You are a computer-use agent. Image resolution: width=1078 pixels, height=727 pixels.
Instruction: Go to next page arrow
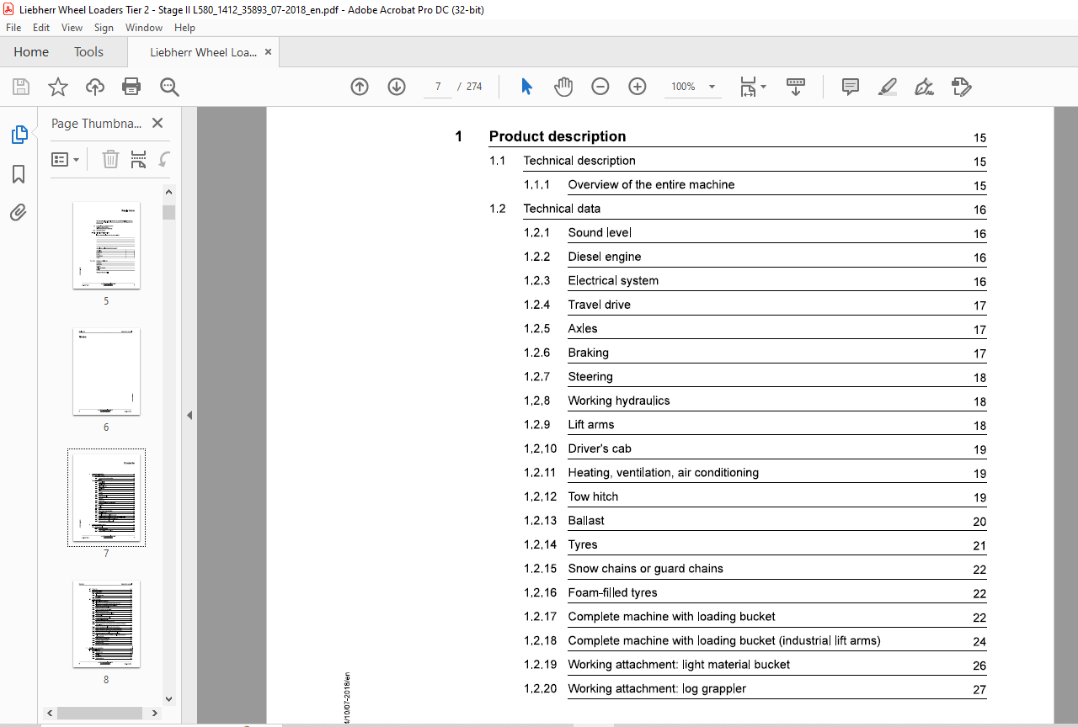point(397,87)
